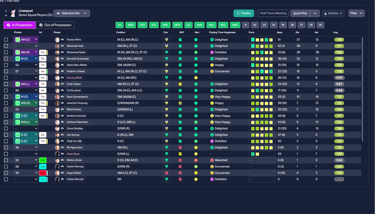Select the S9 substitute slot

321,25
